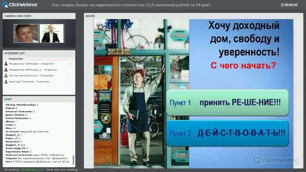
Task: Click 'Пункт 2 Д-Е-Й-С-Т-В-О-В-А-Т-Ь' slide box
Action: tap(228, 133)
